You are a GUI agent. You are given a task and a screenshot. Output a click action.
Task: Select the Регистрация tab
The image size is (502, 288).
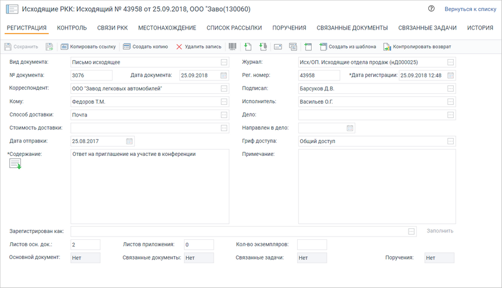(x=27, y=28)
